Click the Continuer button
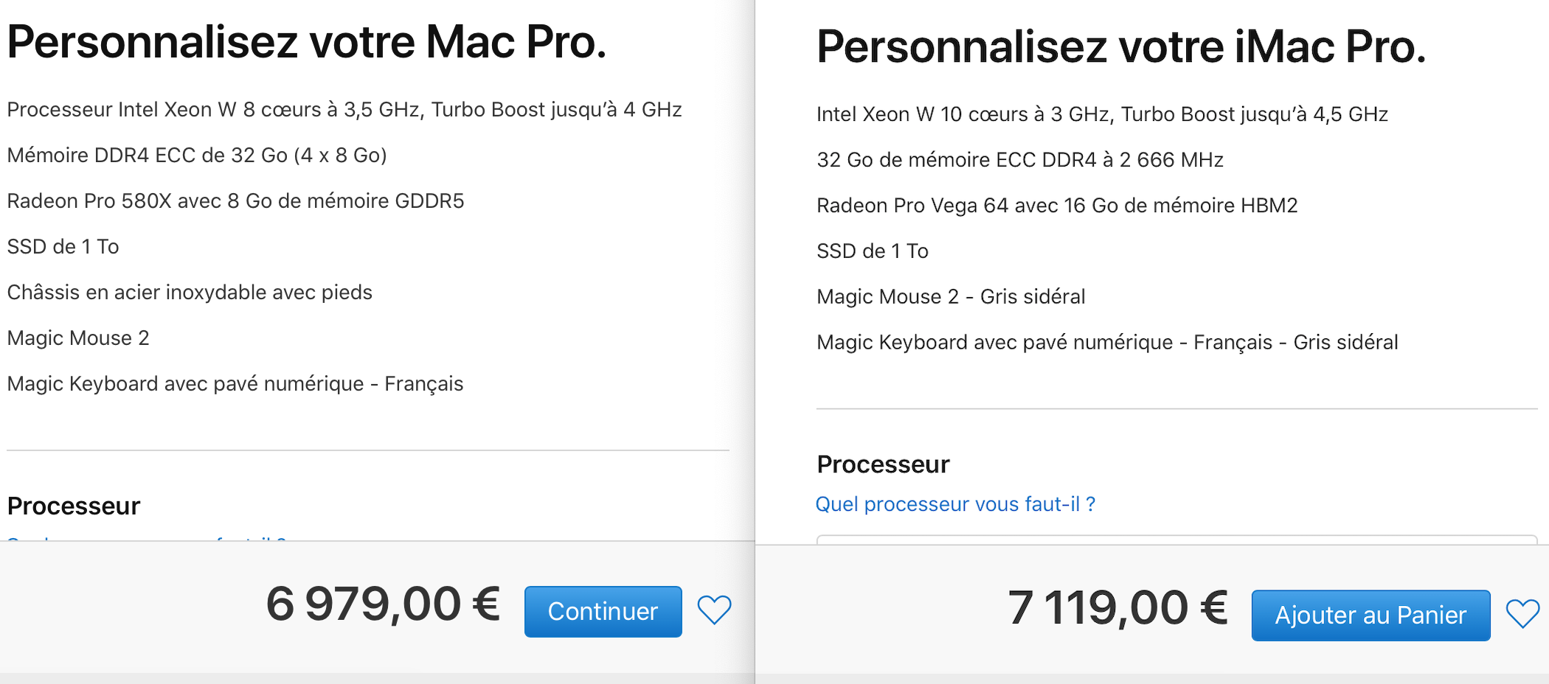The height and width of the screenshot is (684, 1549). pos(603,611)
